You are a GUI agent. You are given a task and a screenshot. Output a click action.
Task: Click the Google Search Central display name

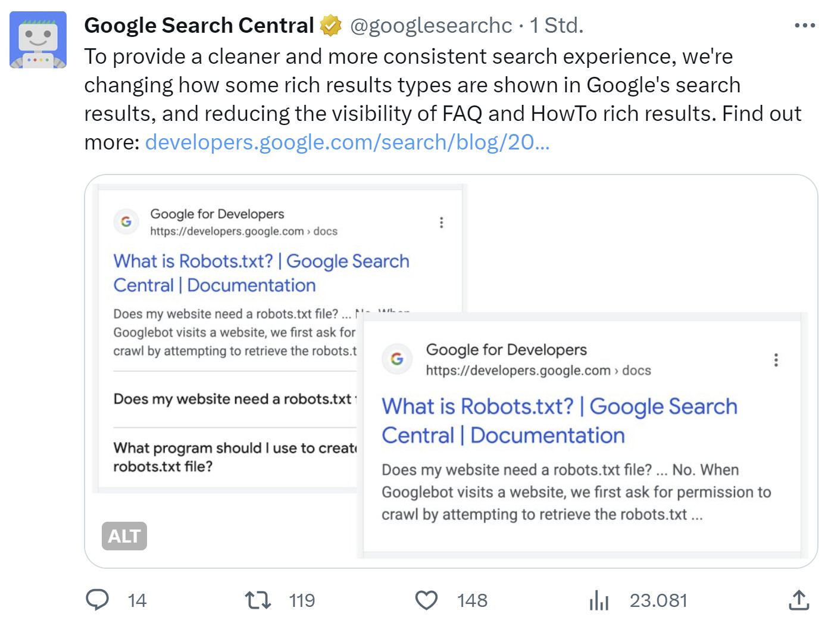click(199, 25)
